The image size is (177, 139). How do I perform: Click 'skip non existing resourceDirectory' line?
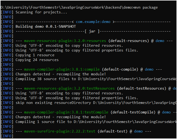tap(53, 103)
